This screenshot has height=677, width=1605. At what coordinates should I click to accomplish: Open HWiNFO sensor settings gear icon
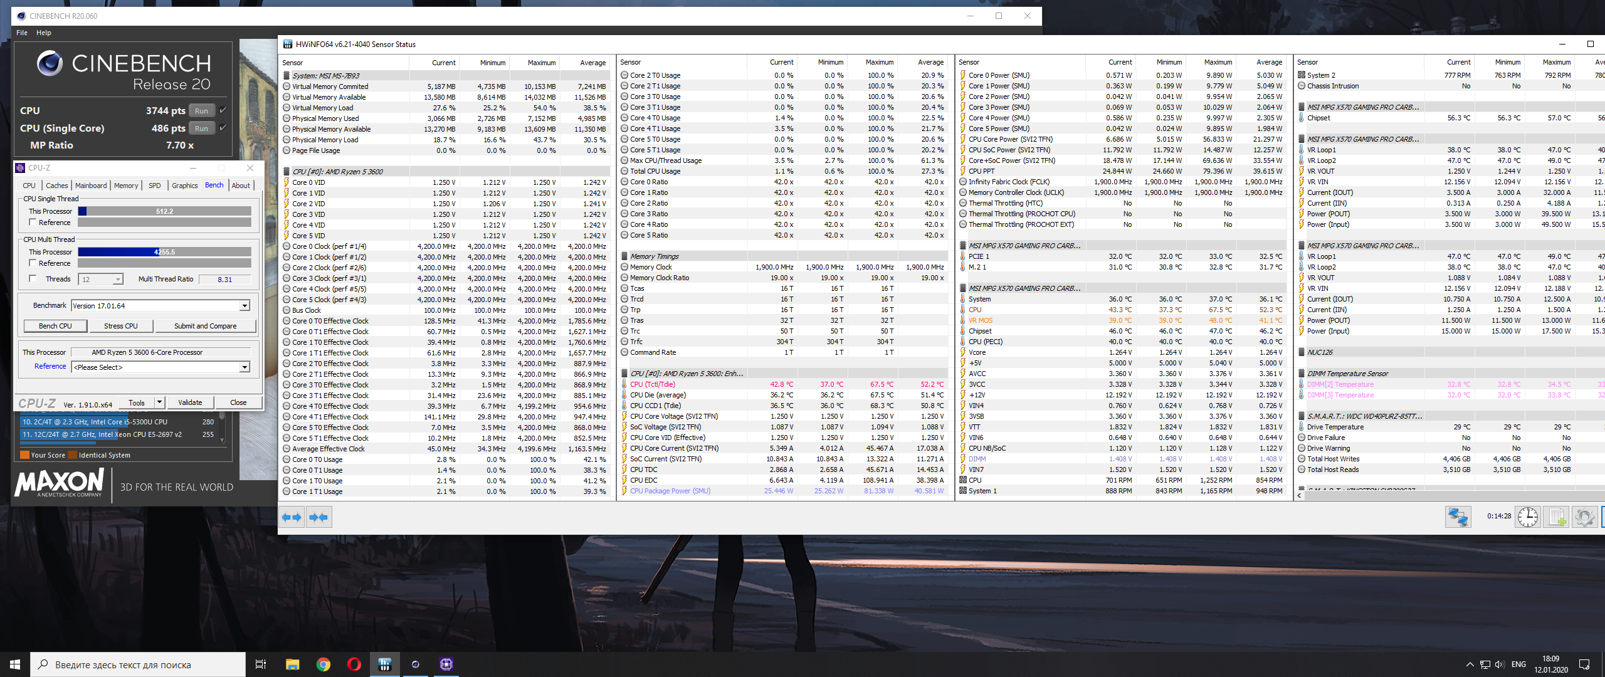[1584, 517]
